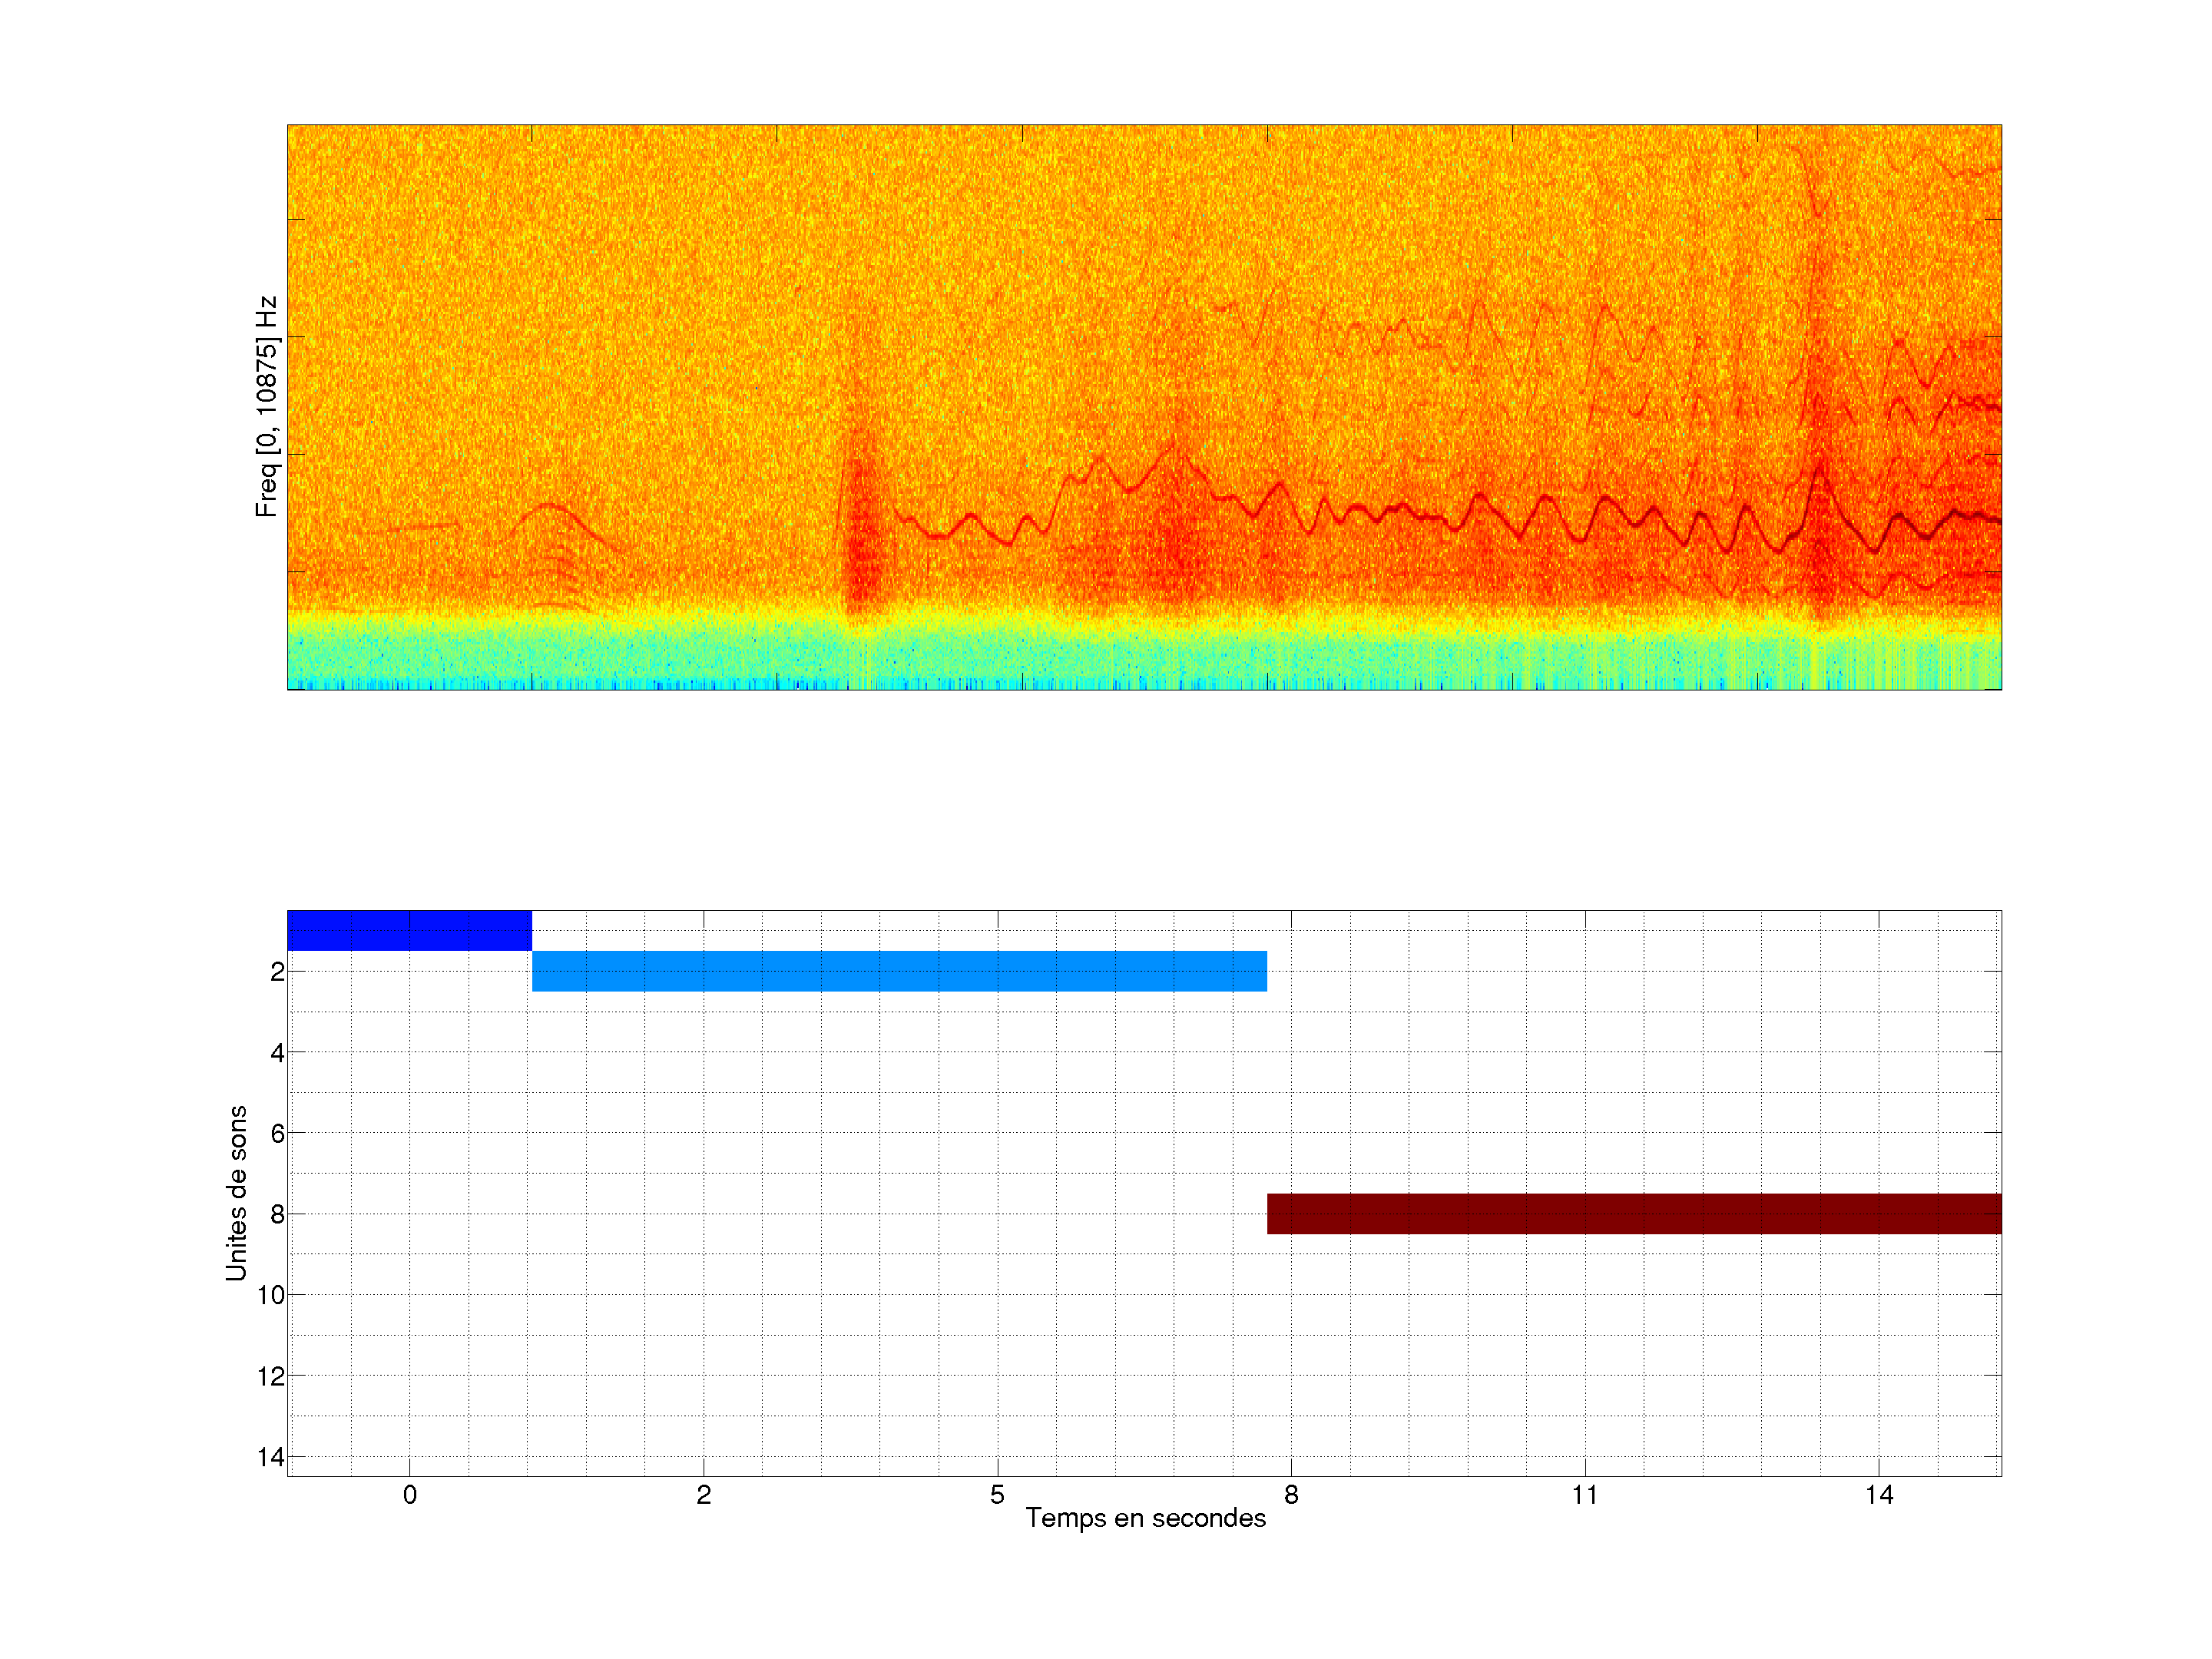2212x1659 pixels.
Task: Click the dark red bar at unit 8
Action: click(1633, 1213)
